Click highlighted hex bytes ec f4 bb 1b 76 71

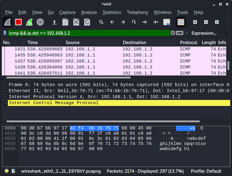tap(94, 128)
